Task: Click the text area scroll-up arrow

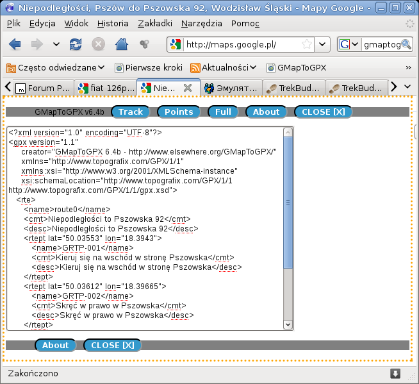Action: [288, 132]
